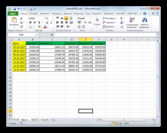
Task: Click Decrease Decimal icon
Action: (83, 27)
